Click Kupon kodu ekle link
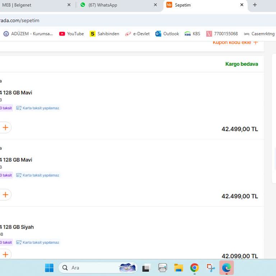 235,42
